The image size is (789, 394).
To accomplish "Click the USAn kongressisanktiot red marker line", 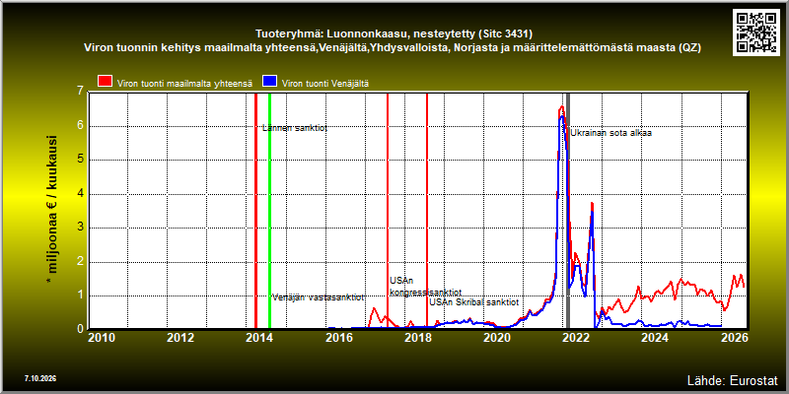I will tap(388, 211).
